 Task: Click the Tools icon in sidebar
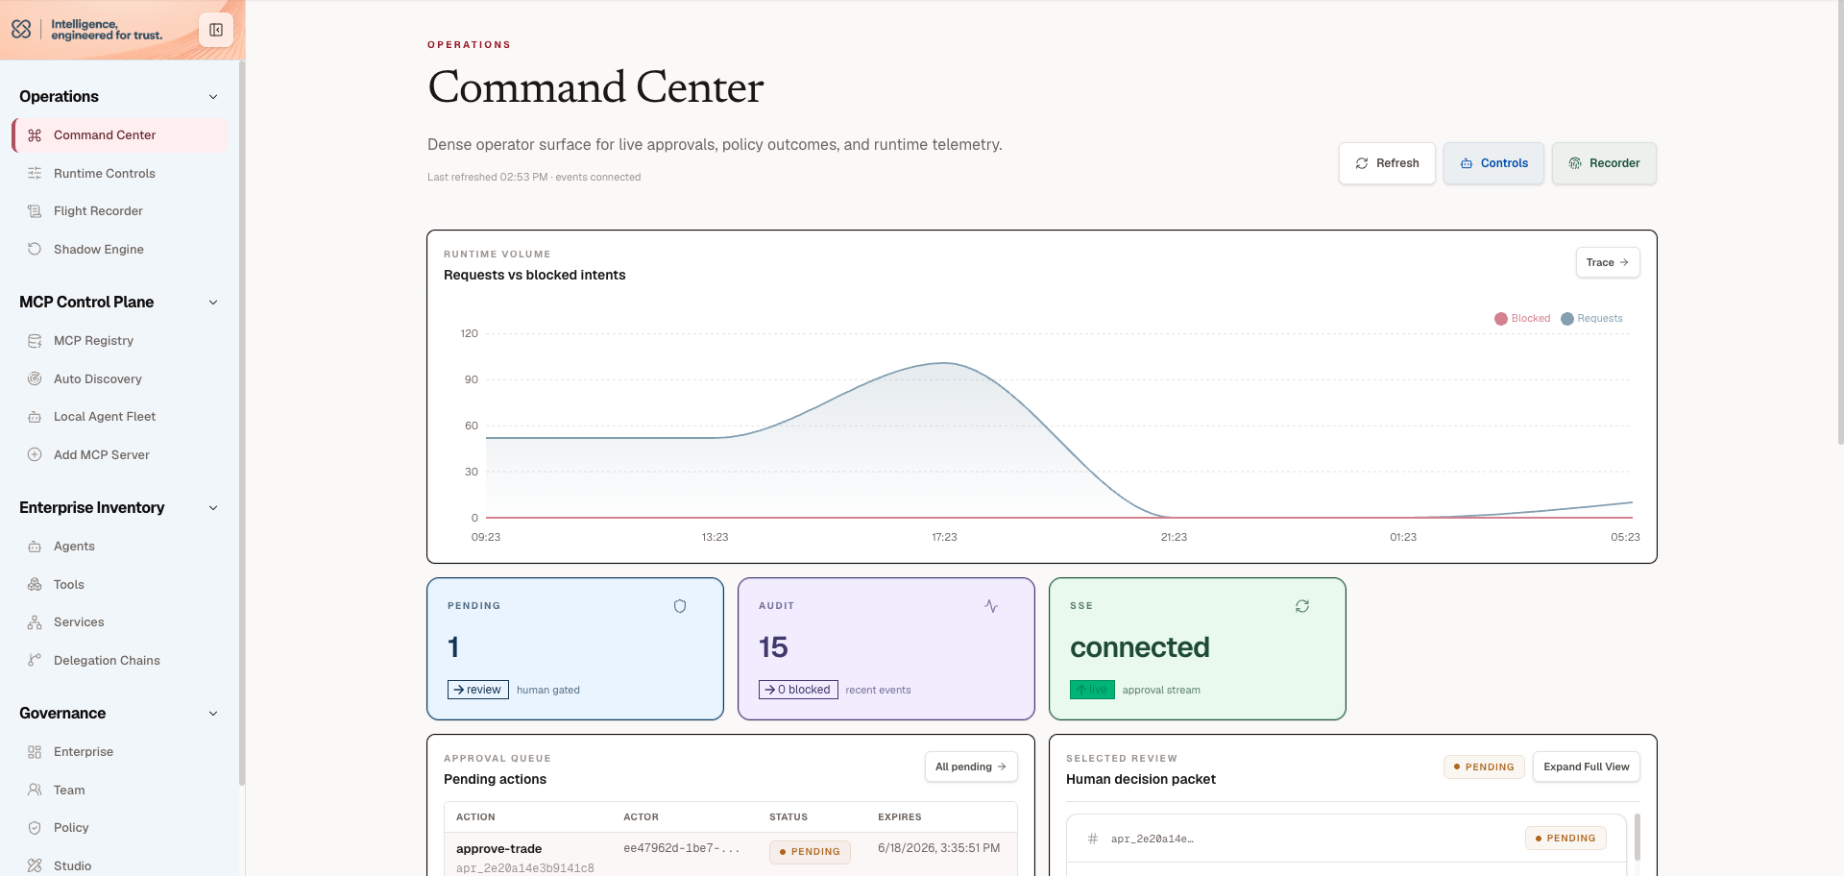[x=35, y=585]
